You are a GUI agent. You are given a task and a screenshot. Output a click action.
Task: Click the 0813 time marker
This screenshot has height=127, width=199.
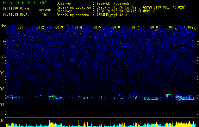coord(59,27)
